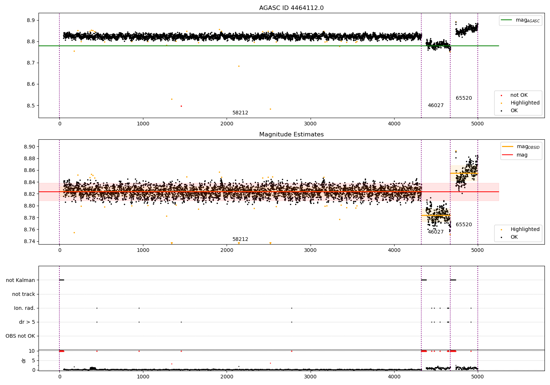Click the 8.9 y-tick on the top plot
Image resolution: width=550 pixels, height=385 pixels.
31,20
